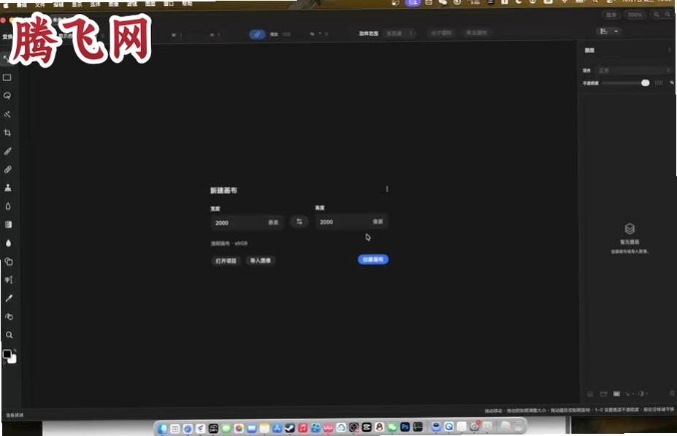The width and height of the screenshot is (677, 436).
Task: Click the 打开项目 button
Action: click(226, 261)
